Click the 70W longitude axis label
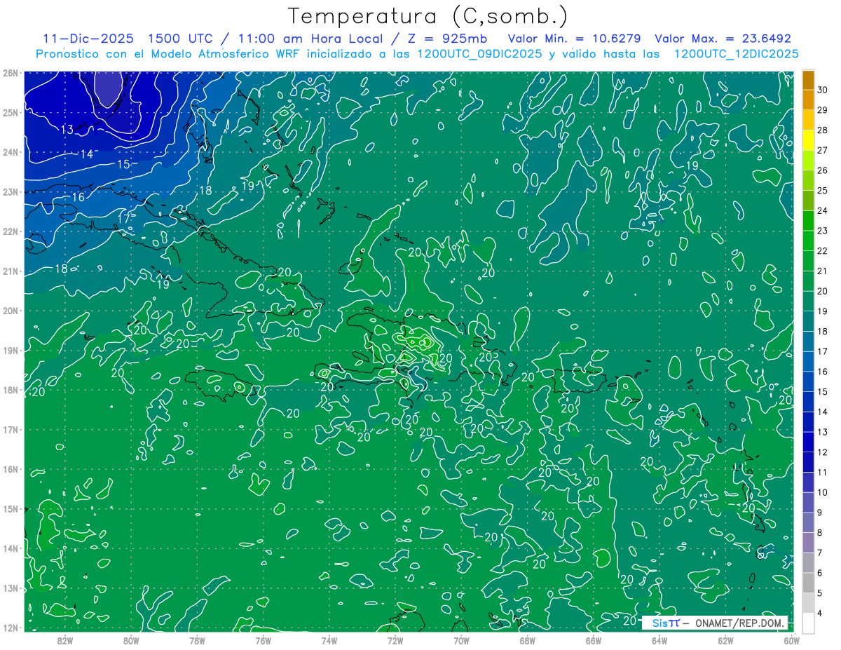841x650 pixels. click(461, 640)
